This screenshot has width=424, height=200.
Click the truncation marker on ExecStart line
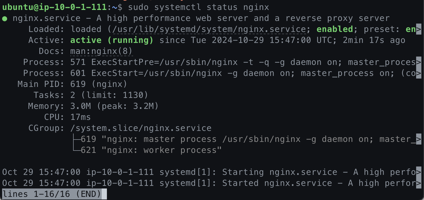418,73
